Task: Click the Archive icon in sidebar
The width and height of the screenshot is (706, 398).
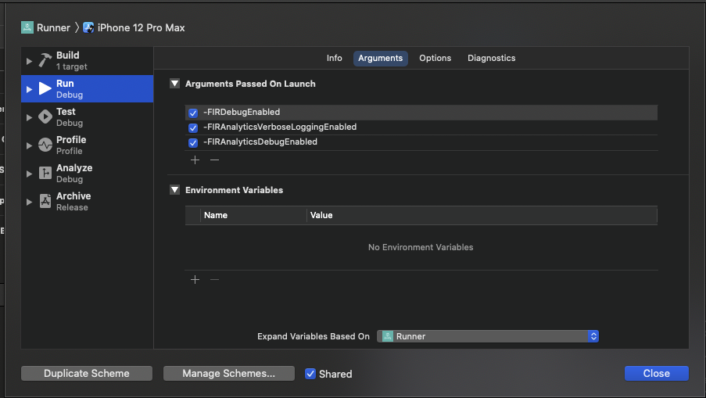Action: point(45,201)
